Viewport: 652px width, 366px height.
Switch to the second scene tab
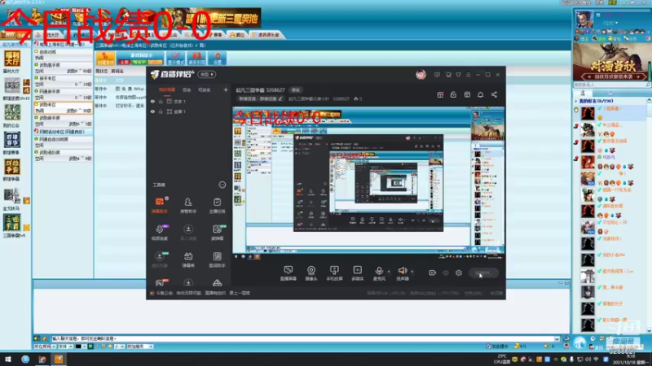[x=187, y=89]
